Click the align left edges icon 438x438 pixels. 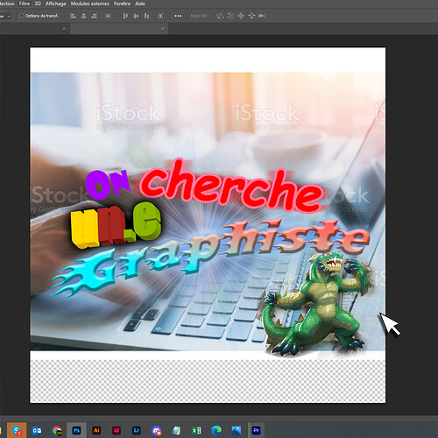[x=73, y=16]
